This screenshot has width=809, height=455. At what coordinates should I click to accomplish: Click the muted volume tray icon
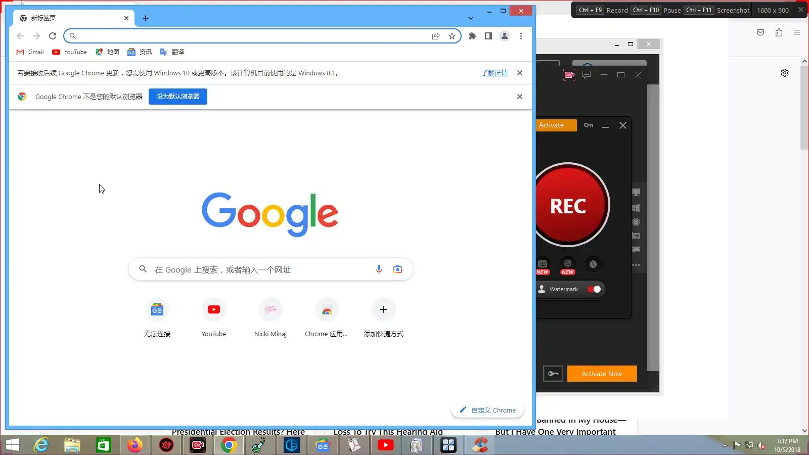(761, 445)
